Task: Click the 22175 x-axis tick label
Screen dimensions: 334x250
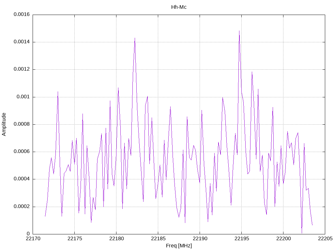Action: coord(75,239)
